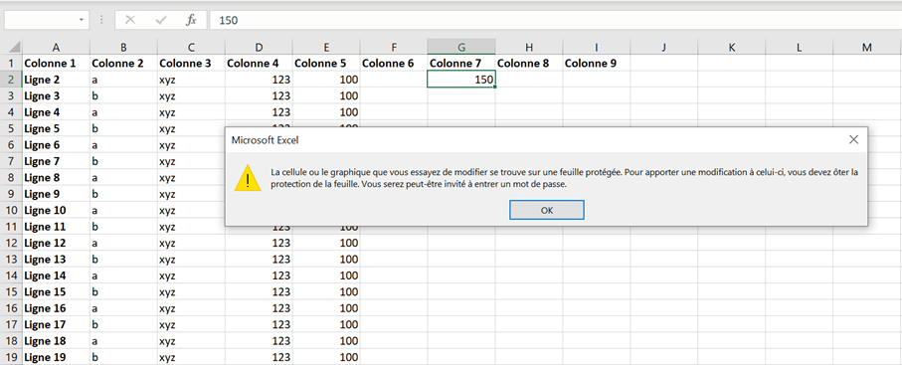This screenshot has width=902, height=365.
Task: Select column E header
Action: pyautogui.click(x=326, y=47)
